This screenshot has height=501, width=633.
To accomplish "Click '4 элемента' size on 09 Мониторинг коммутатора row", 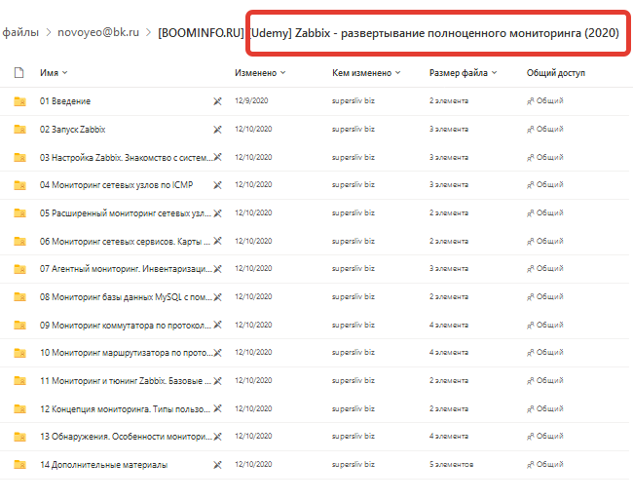I will (x=449, y=325).
